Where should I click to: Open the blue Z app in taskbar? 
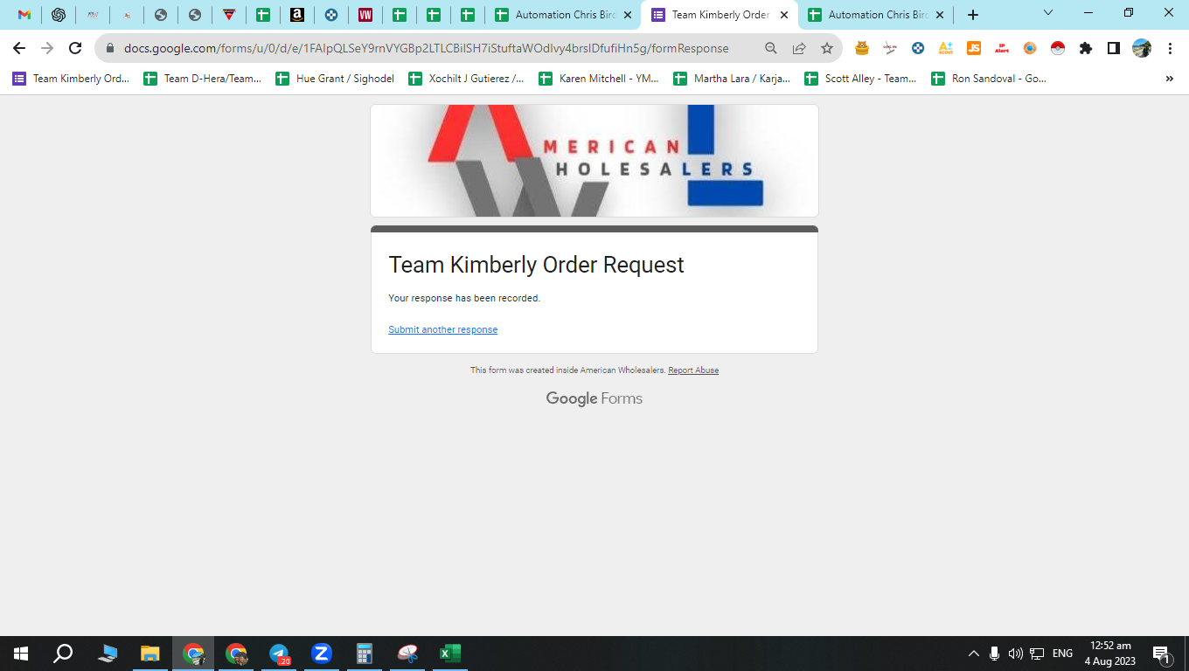coord(322,654)
